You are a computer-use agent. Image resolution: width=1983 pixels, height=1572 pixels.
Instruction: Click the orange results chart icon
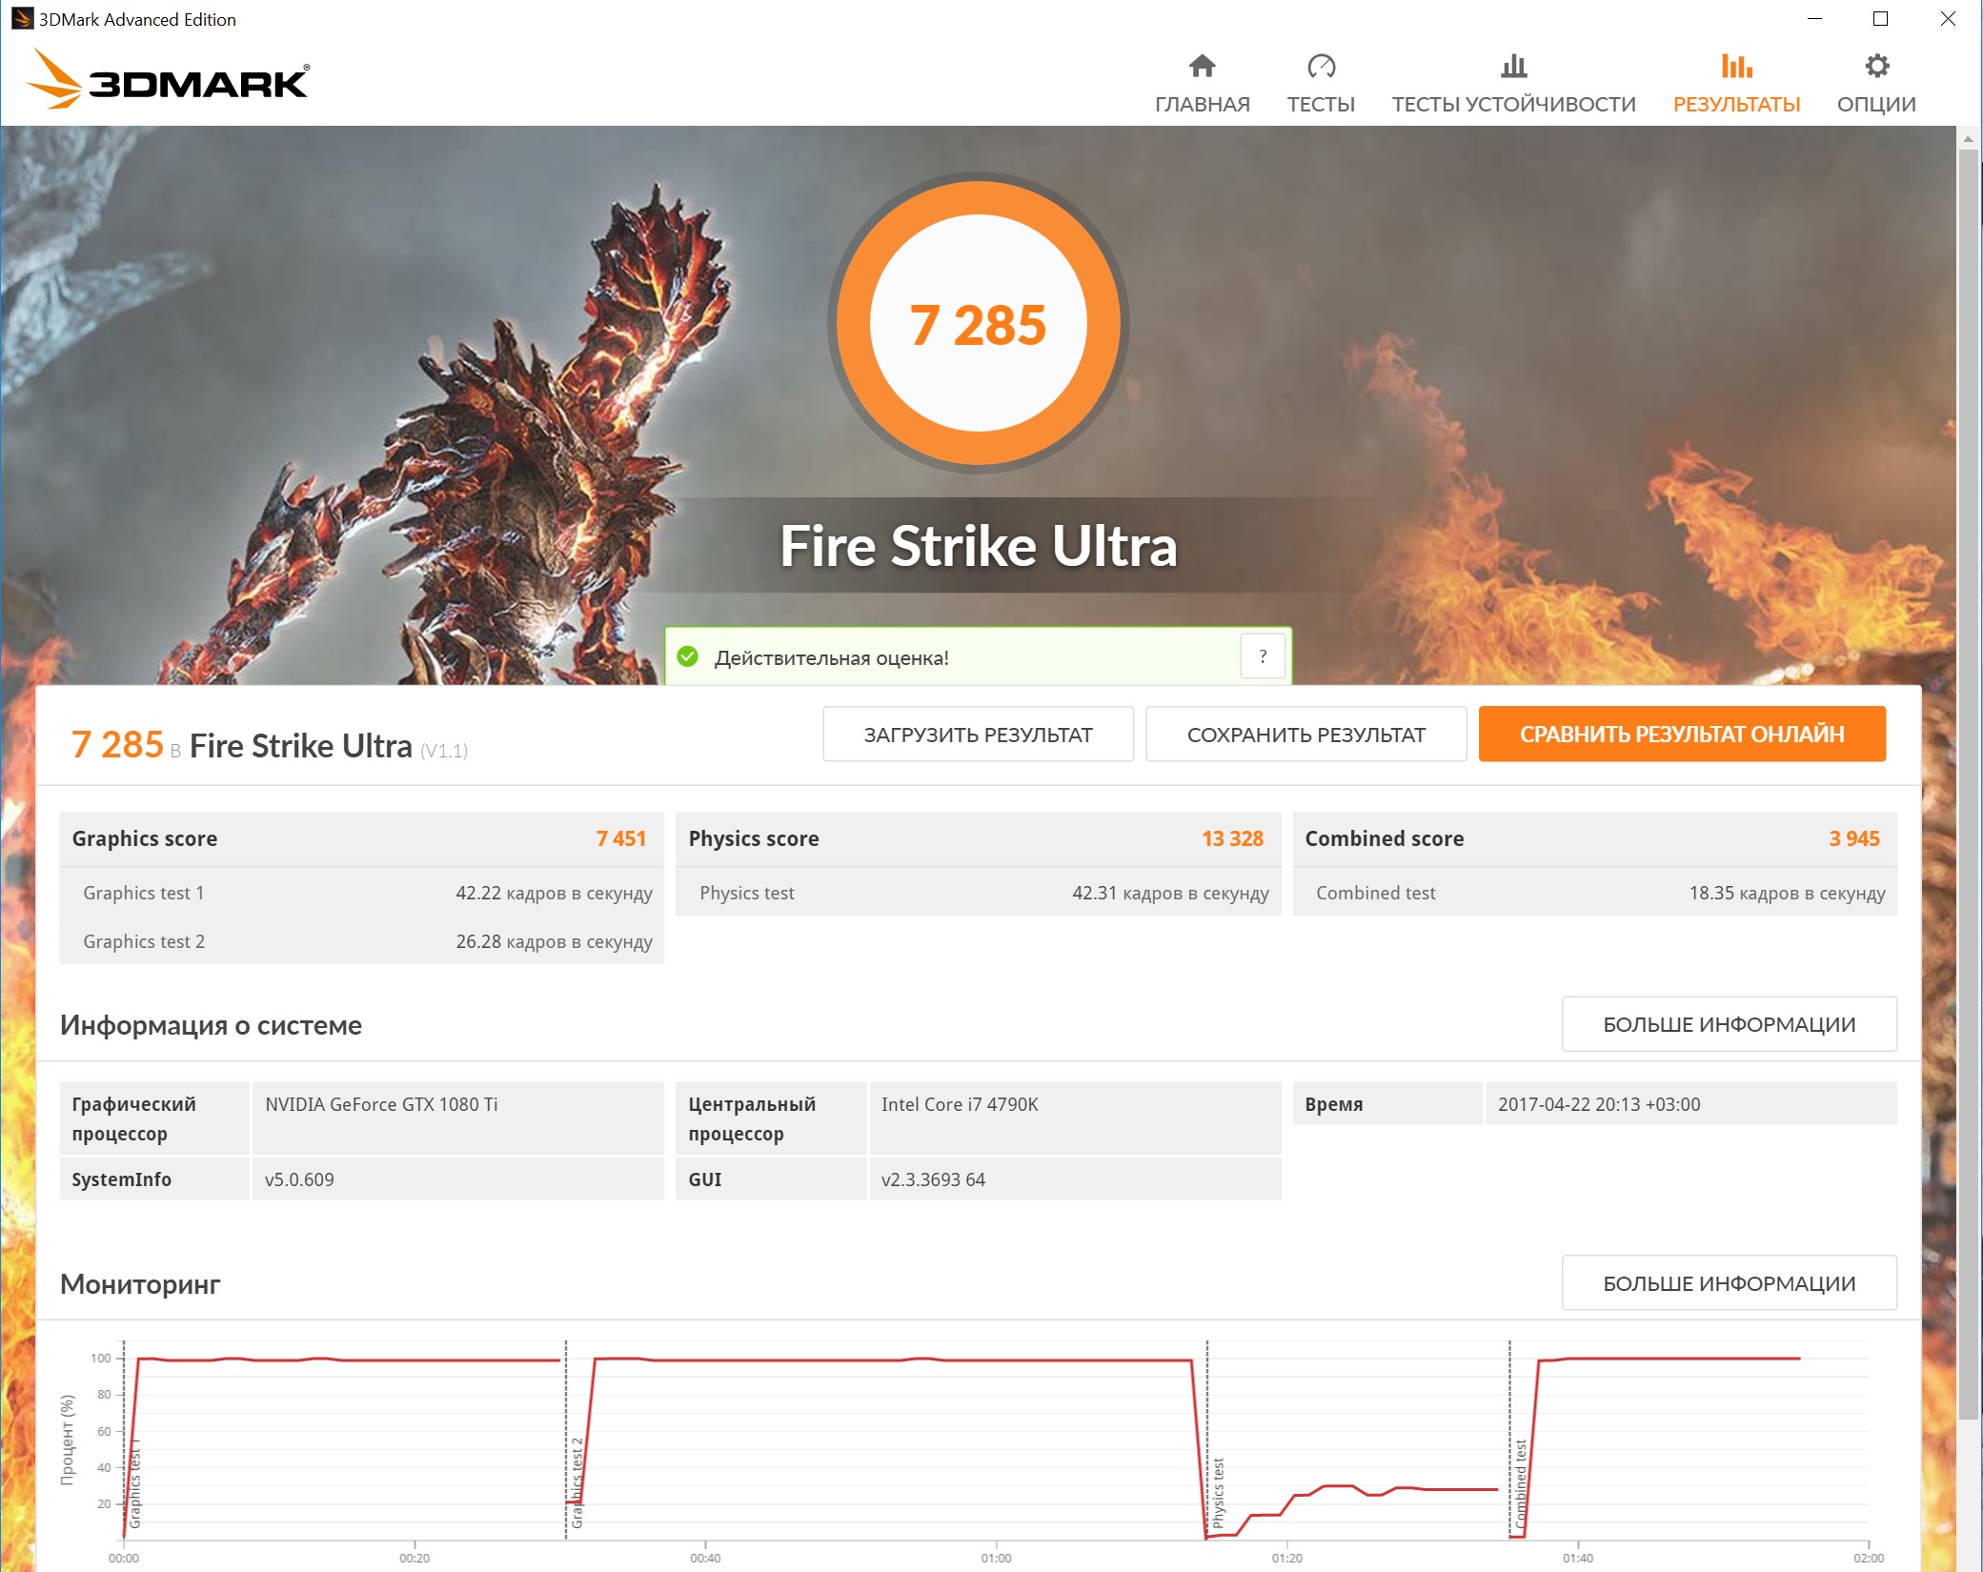(x=1736, y=66)
